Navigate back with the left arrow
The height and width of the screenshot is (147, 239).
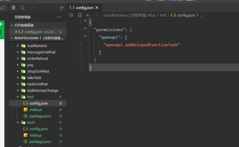point(88,15)
